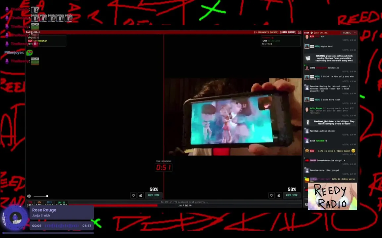The image size is (382, 238).
Task: Click the time remaining countdown timer
Action: [x=164, y=168]
